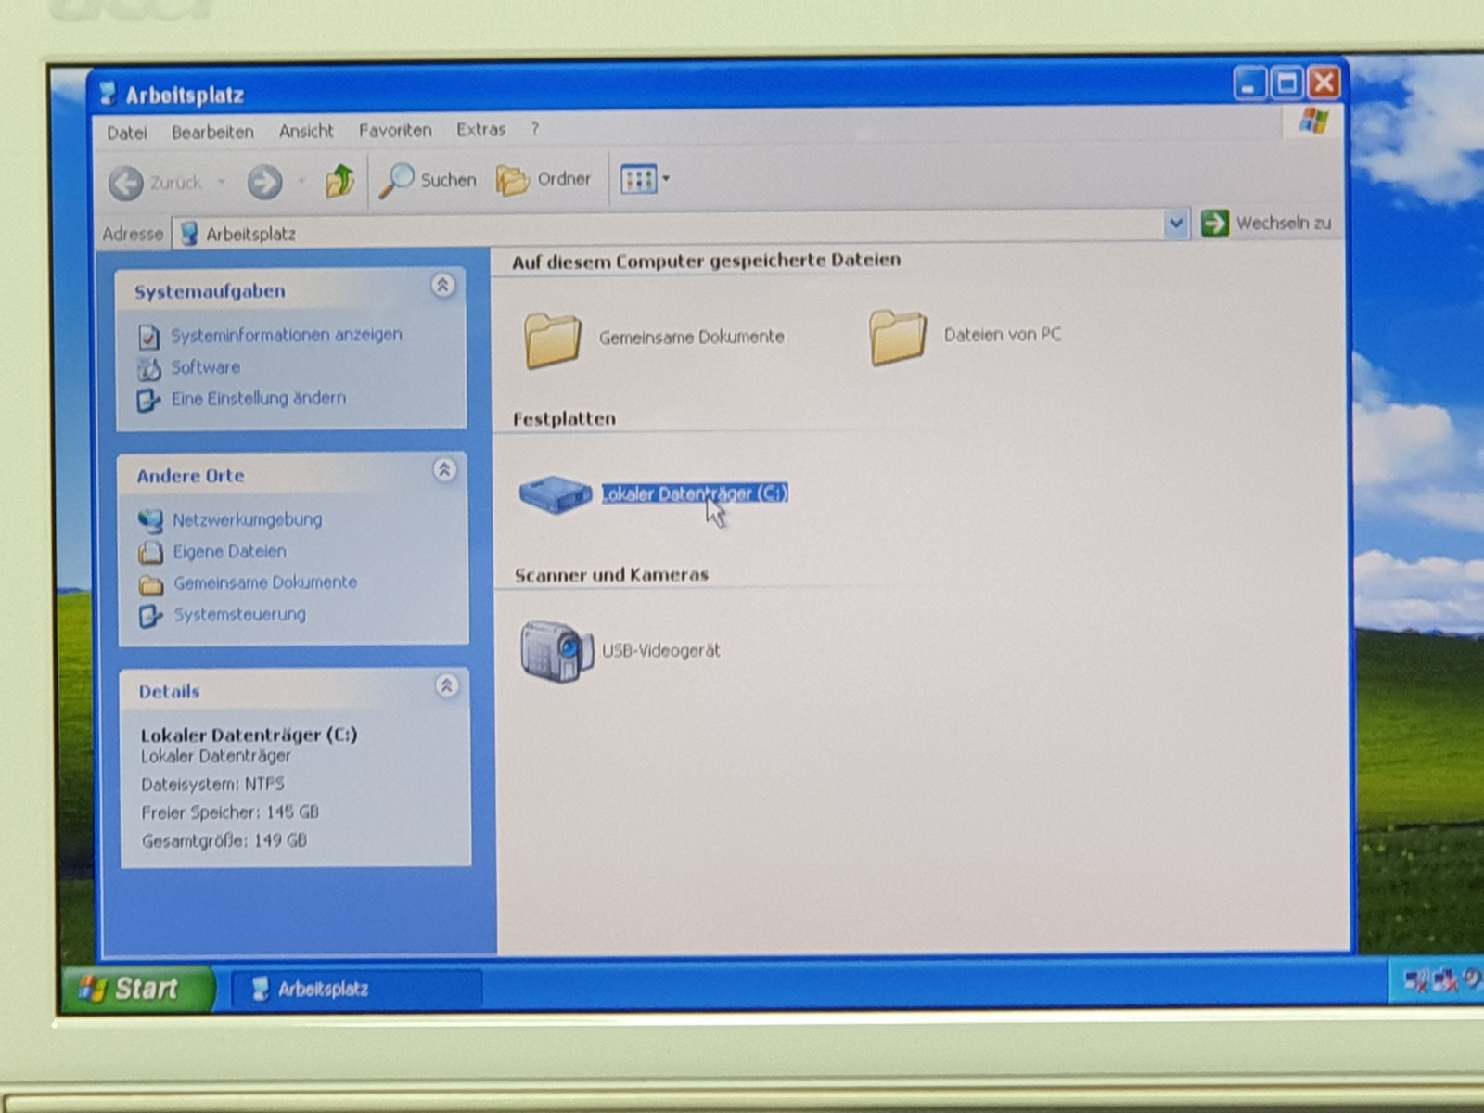Image resolution: width=1484 pixels, height=1113 pixels.
Task: Click the Wechseln zu button
Action: 1266,223
